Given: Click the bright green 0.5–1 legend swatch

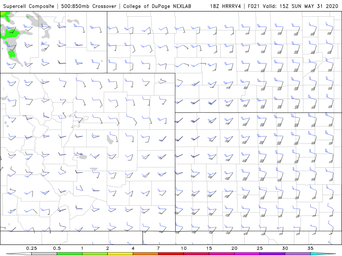Looking at the screenshot, I should (x=69, y=254).
